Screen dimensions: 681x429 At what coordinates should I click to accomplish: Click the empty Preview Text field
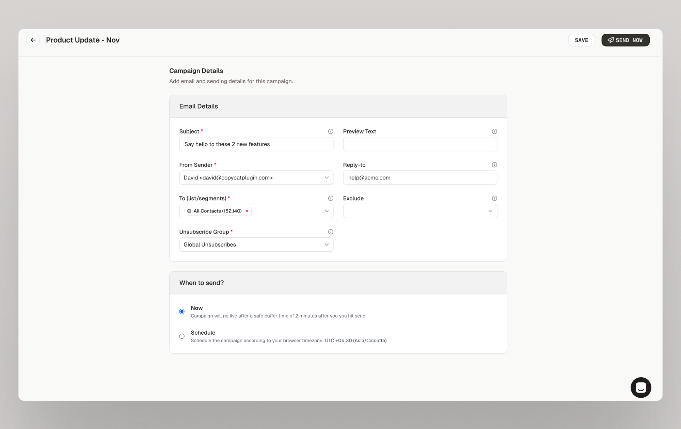[x=420, y=144]
